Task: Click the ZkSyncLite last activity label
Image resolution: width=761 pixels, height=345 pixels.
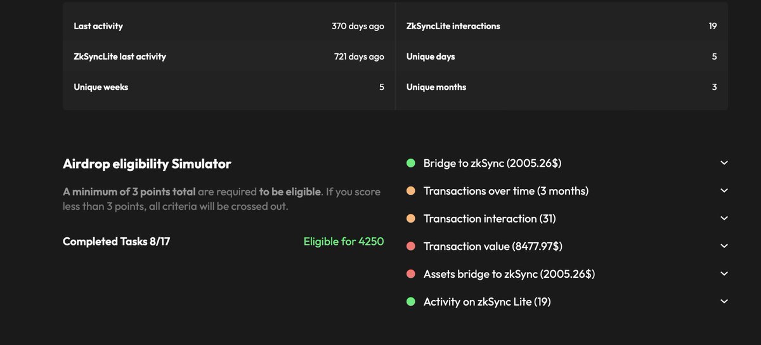Action: [x=120, y=56]
